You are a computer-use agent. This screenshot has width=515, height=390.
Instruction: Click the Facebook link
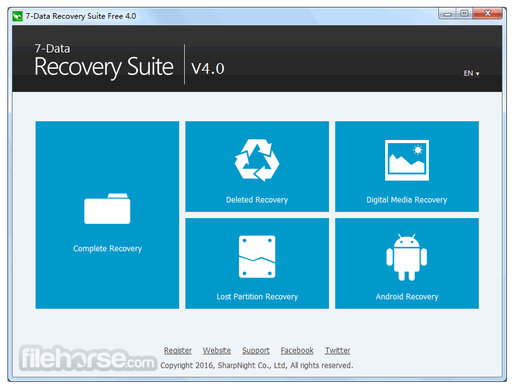[297, 351]
